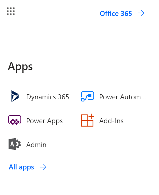Open the Dynamics 365 app icon
The height and width of the screenshot is (195, 159).
point(15,96)
